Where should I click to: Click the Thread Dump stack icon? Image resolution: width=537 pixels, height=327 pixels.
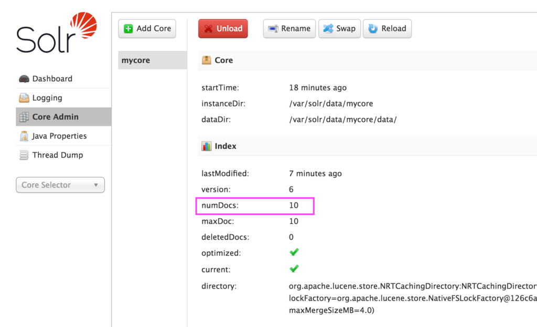click(x=24, y=155)
